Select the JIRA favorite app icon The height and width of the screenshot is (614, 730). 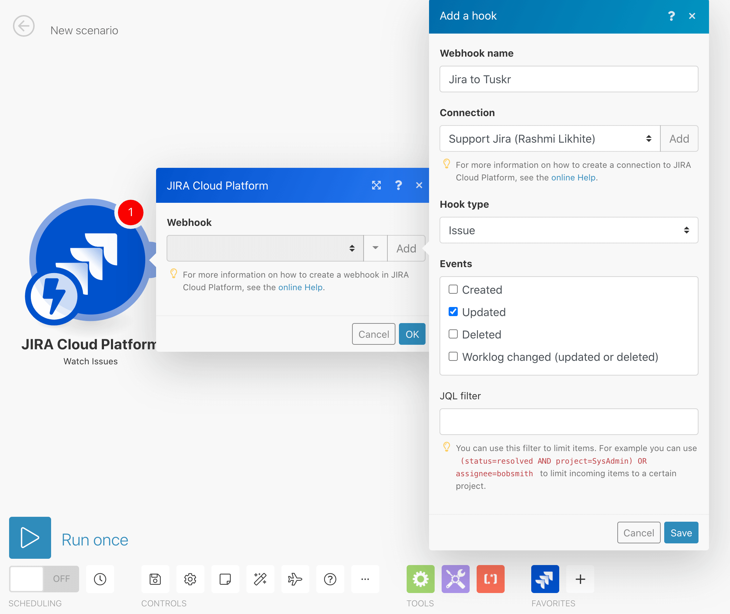(x=545, y=579)
